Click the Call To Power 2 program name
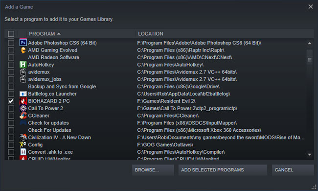 (x=45, y=108)
